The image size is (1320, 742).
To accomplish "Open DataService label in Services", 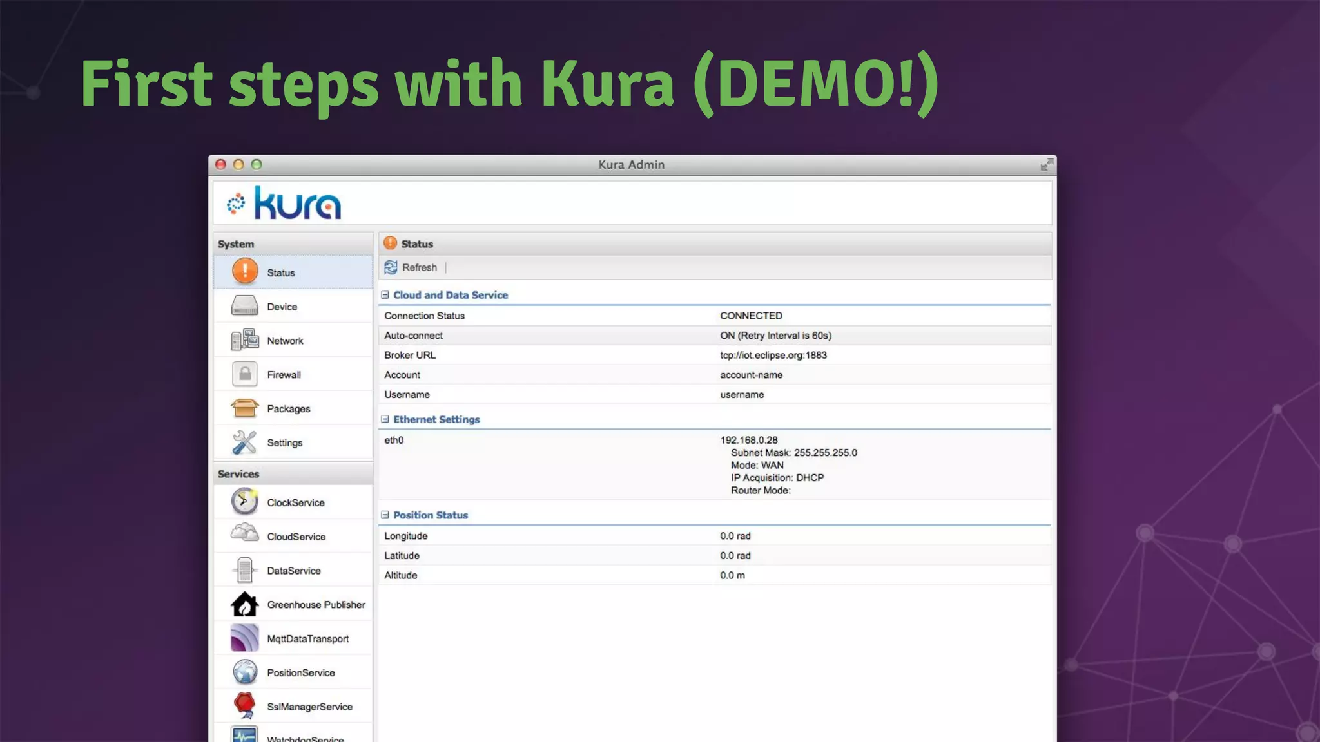I will 294,571.
